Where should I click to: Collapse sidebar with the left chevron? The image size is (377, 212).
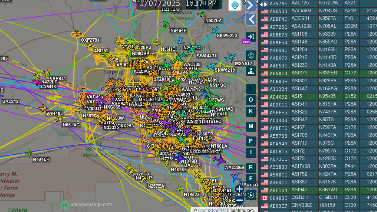[251, 19]
